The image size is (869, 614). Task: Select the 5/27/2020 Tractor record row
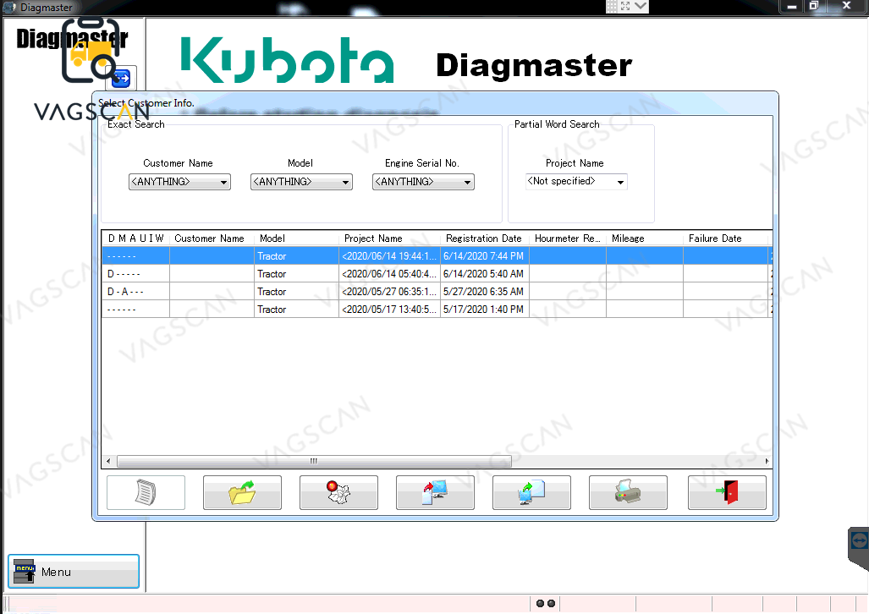click(x=381, y=291)
